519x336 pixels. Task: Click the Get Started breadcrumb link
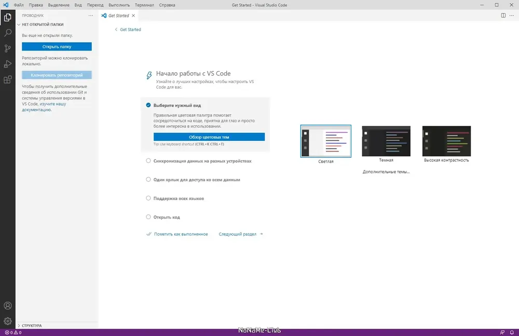point(130,30)
